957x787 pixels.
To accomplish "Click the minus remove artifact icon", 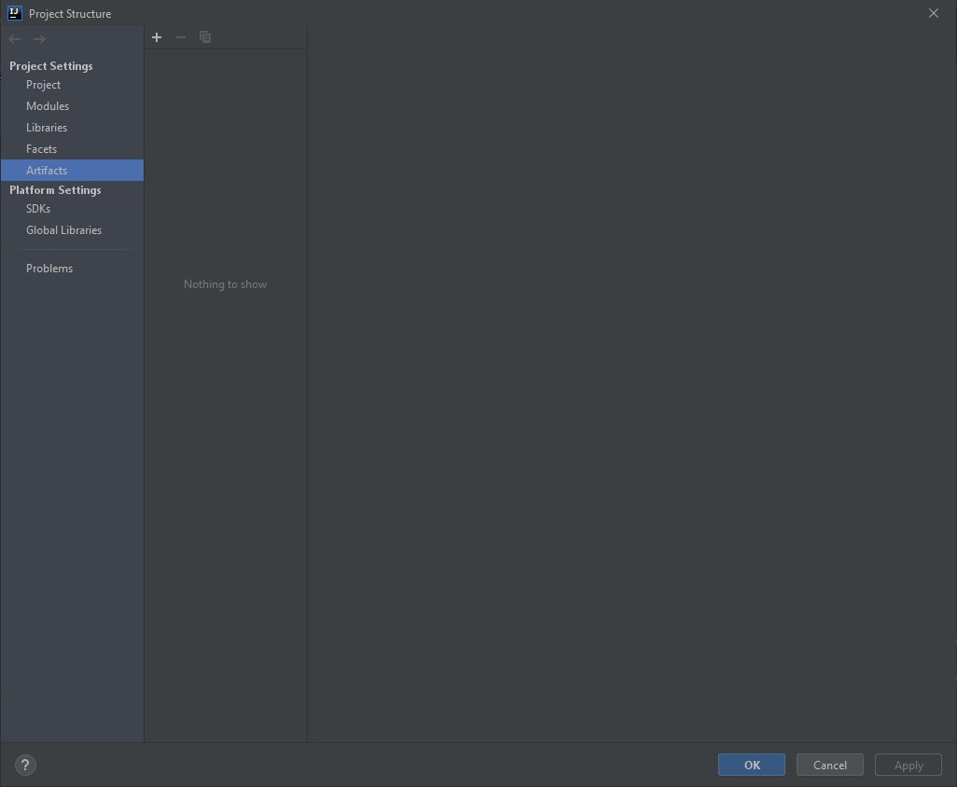I will pyautogui.click(x=181, y=37).
